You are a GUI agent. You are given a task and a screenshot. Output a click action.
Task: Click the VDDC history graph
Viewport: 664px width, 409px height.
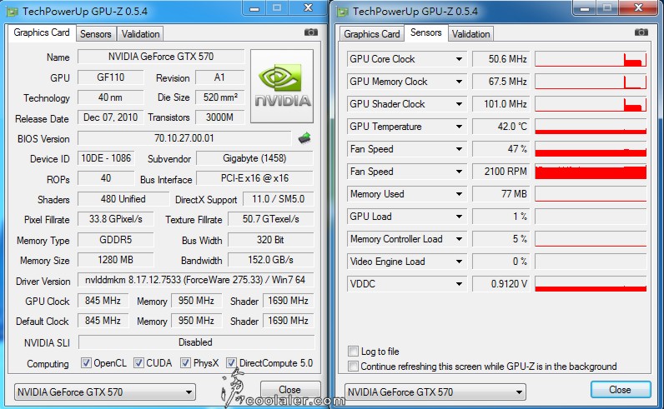[591, 284]
